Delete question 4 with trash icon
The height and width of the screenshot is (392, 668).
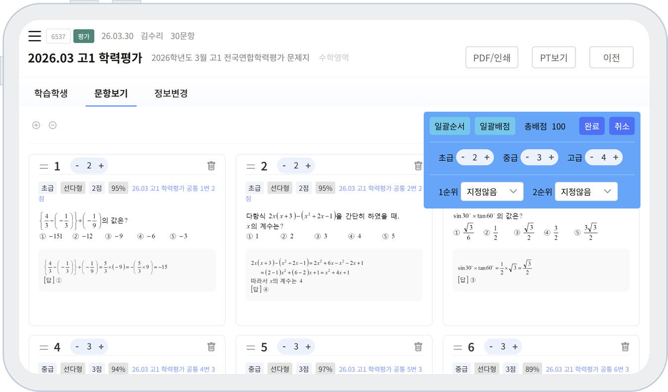coord(211,347)
